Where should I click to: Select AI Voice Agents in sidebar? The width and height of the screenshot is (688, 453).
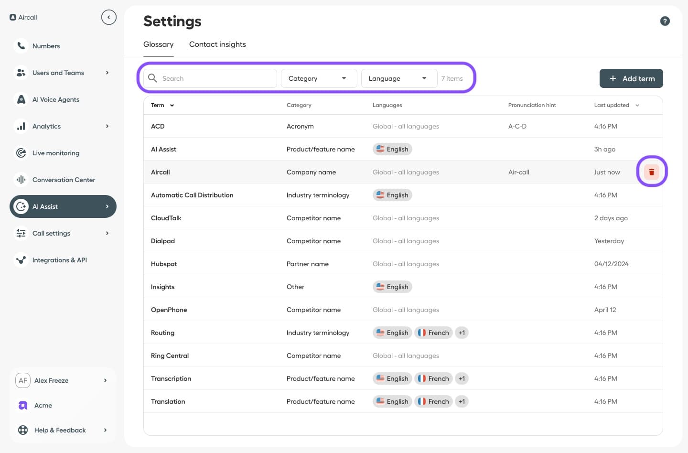(55, 99)
